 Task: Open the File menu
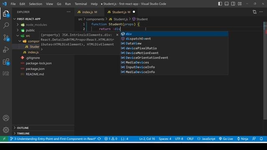click(13, 4)
